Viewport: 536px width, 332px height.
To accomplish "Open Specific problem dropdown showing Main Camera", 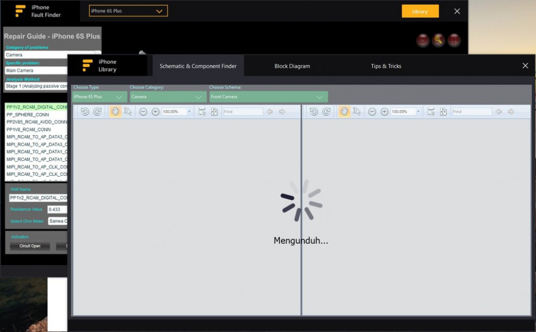I will pyautogui.click(x=36, y=70).
